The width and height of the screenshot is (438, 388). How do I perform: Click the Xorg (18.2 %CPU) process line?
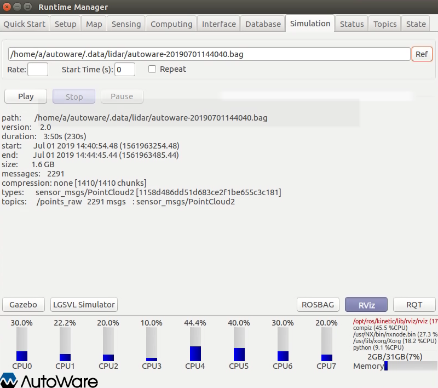[x=394, y=341]
